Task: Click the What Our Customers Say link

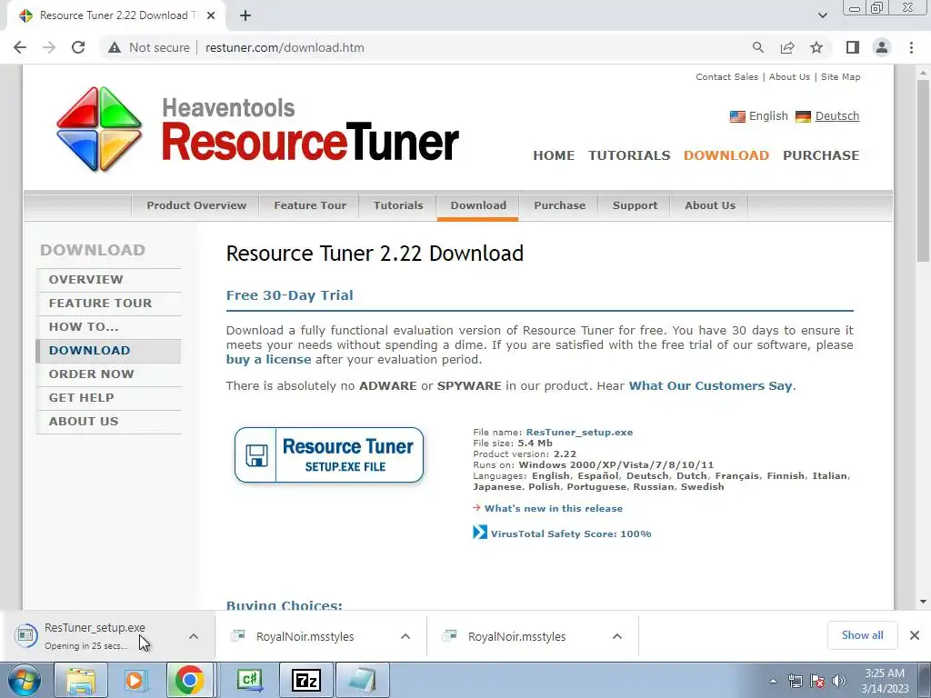Action: tap(710, 385)
